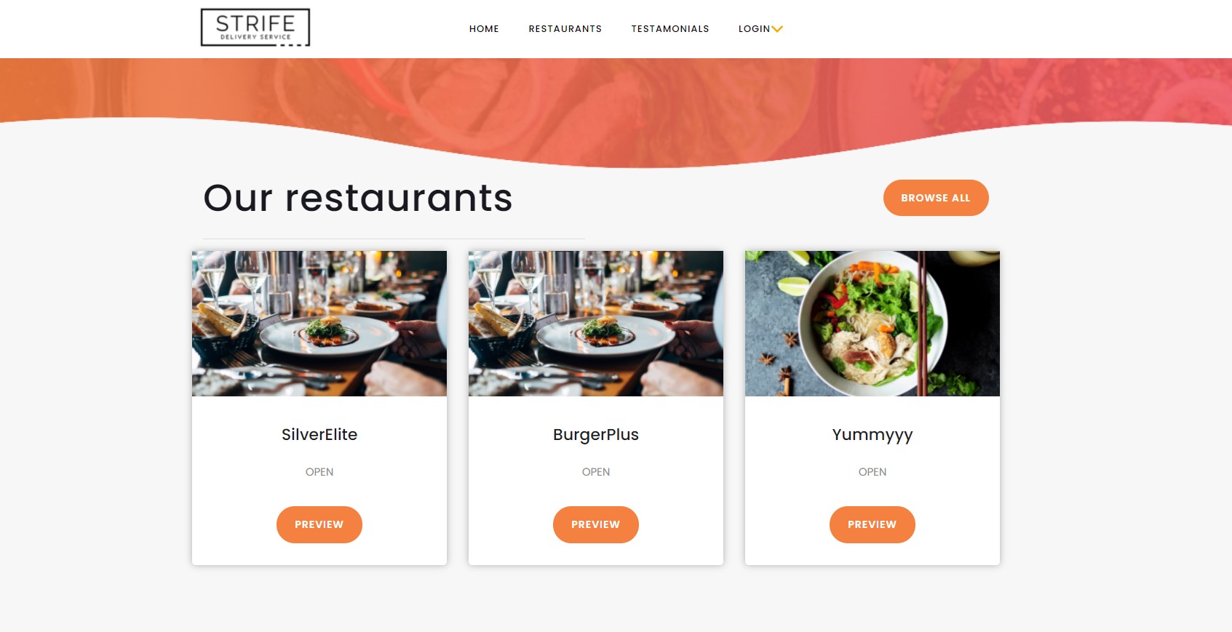Viewport: 1232px width, 632px height.
Task: Click OPEN status under SilverElite
Action: pyautogui.click(x=319, y=472)
